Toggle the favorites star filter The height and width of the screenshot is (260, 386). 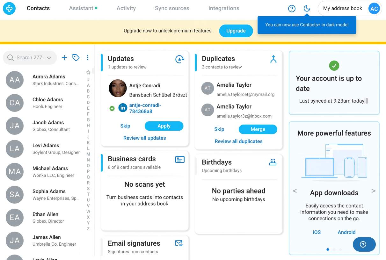pyautogui.click(x=88, y=73)
